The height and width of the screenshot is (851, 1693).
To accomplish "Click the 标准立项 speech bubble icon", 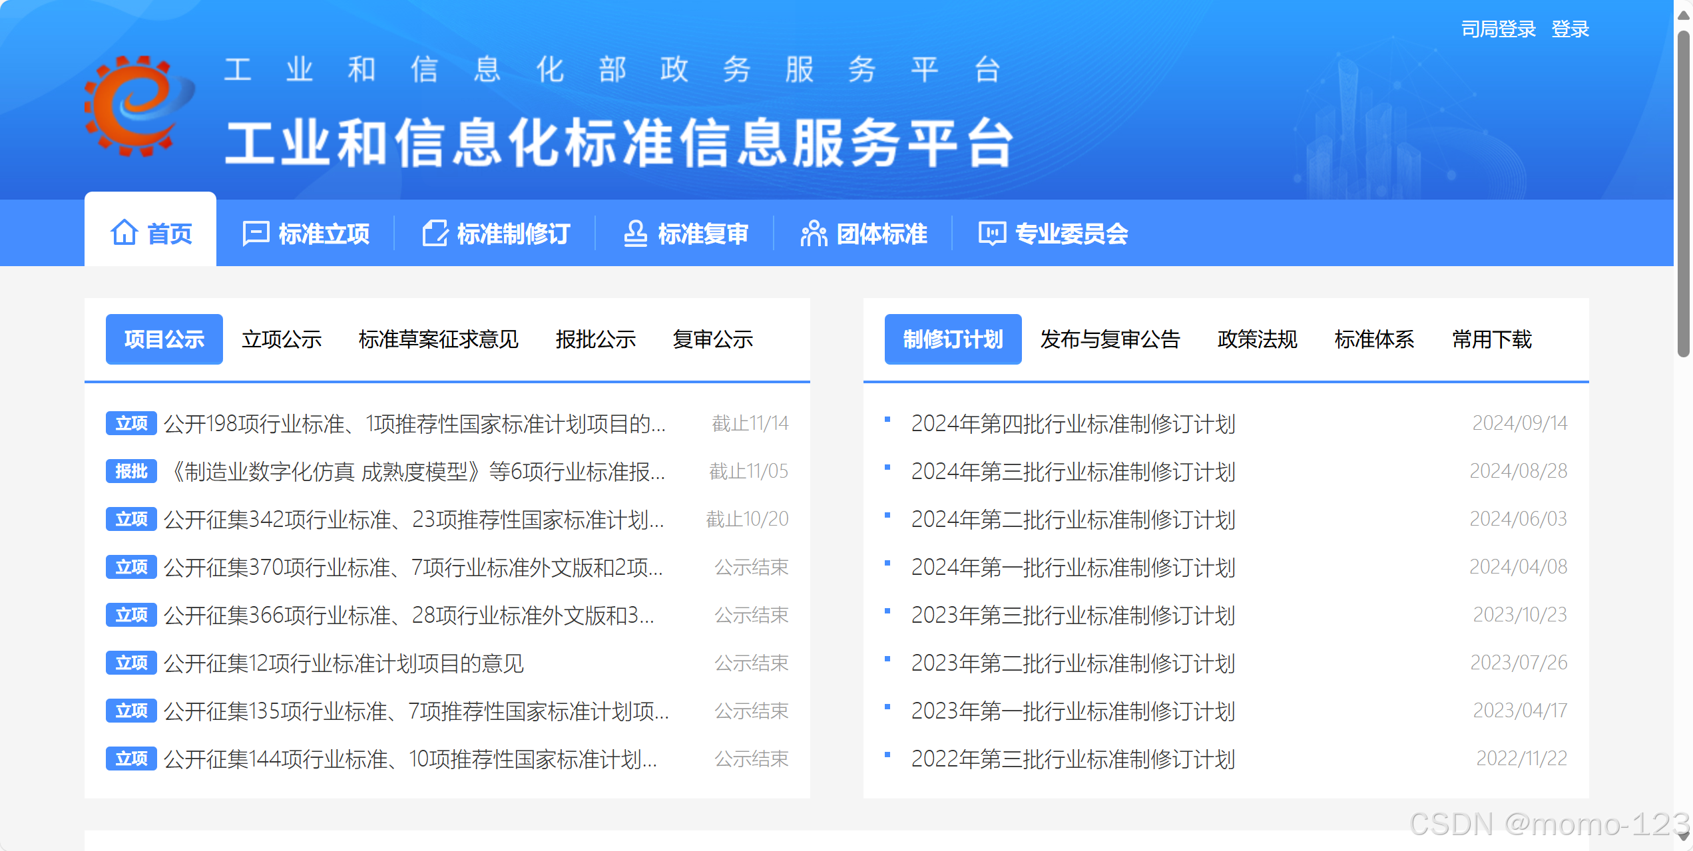I will [256, 234].
